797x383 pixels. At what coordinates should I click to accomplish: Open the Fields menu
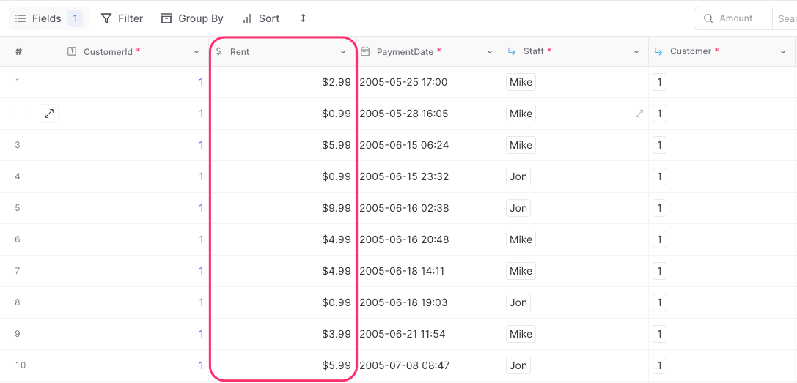coord(48,19)
